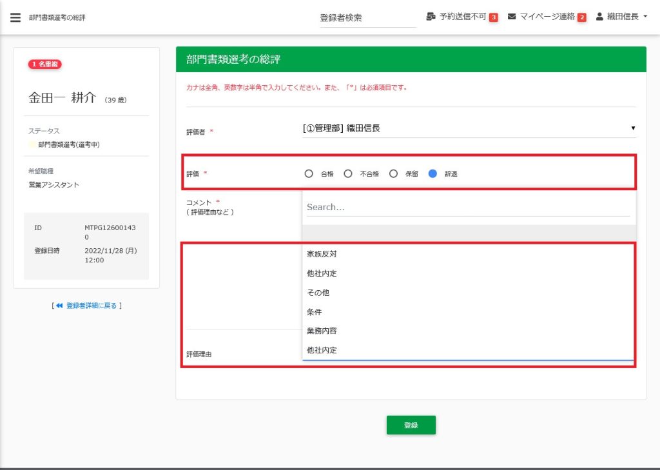Choose その他 from the dropdown list
The image size is (660, 470).
tap(318, 293)
